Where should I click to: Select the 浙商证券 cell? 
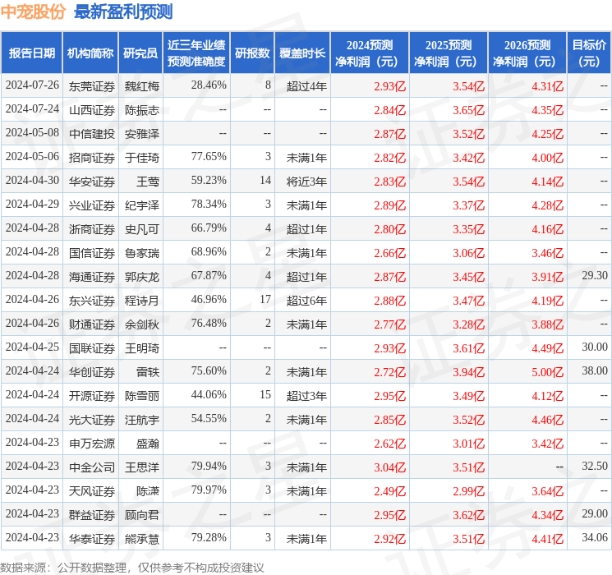pyautogui.click(x=92, y=229)
